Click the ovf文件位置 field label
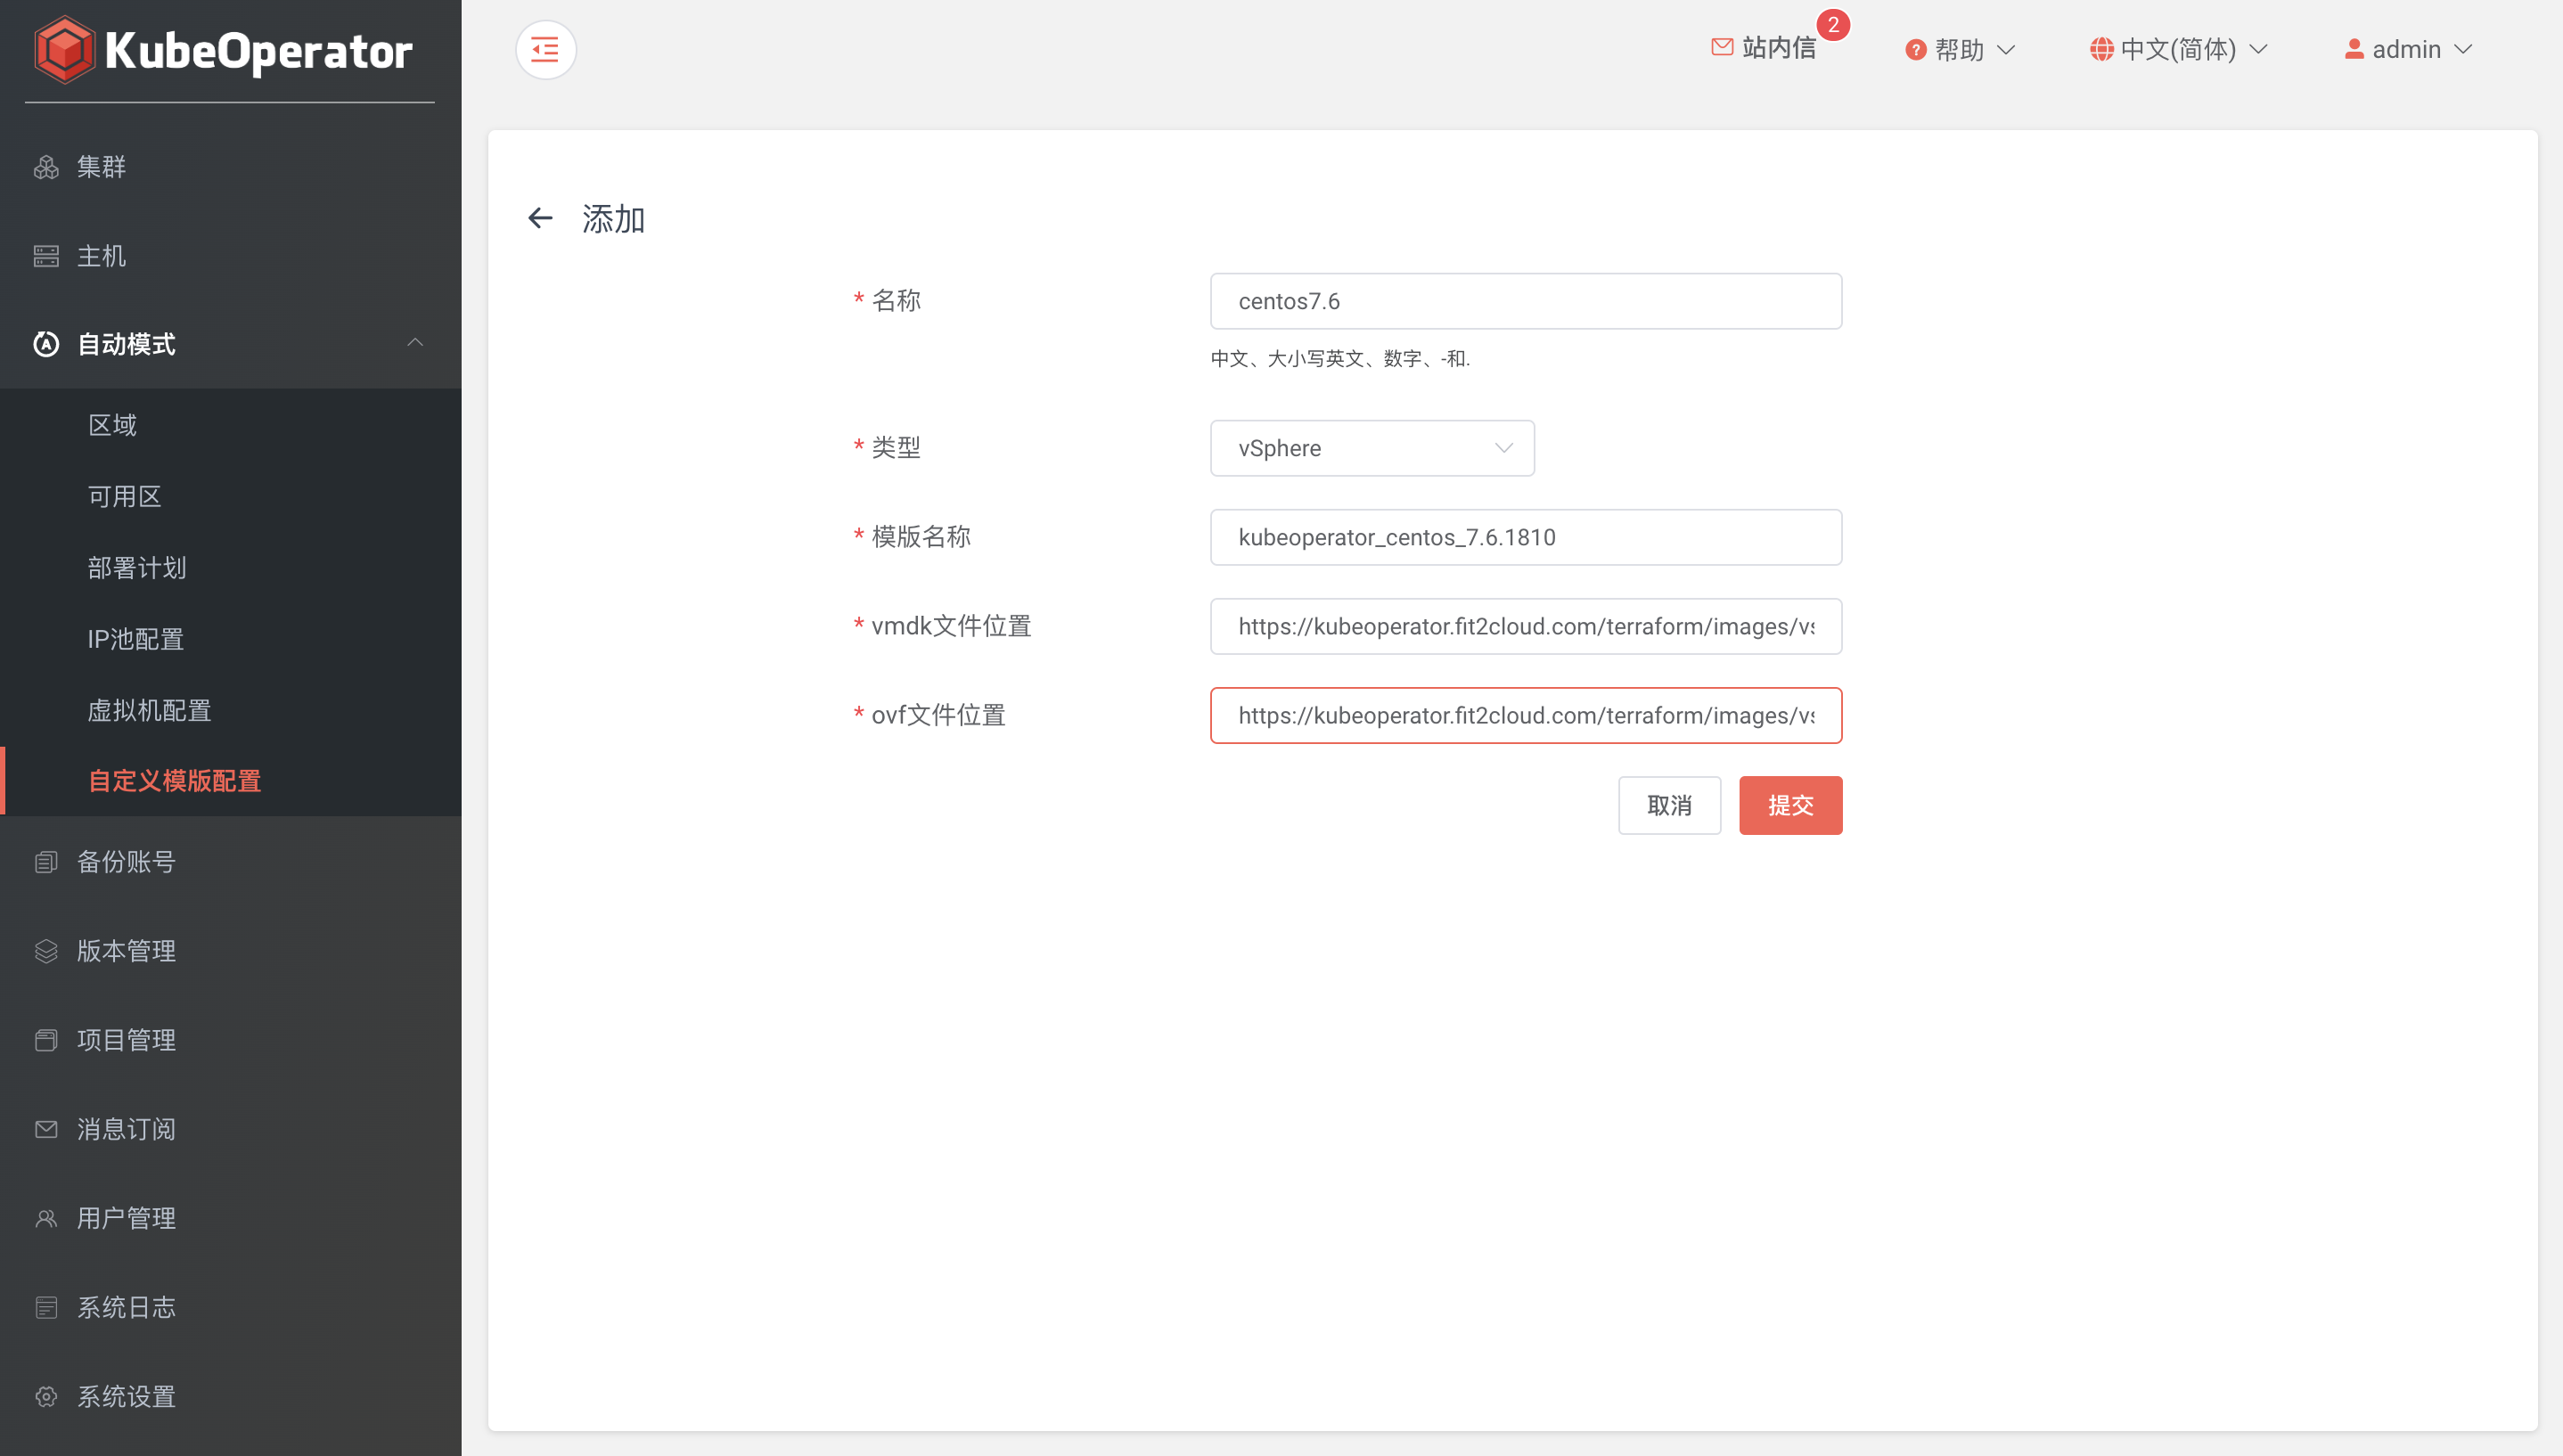 938,715
